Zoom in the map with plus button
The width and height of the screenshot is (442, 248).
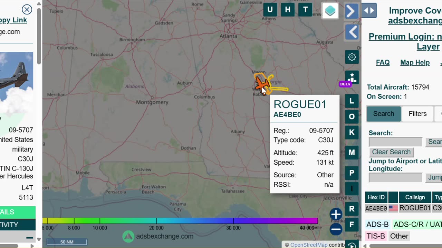tap(336, 214)
